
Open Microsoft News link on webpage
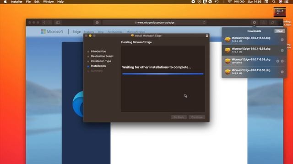click(x=136, y=32)
